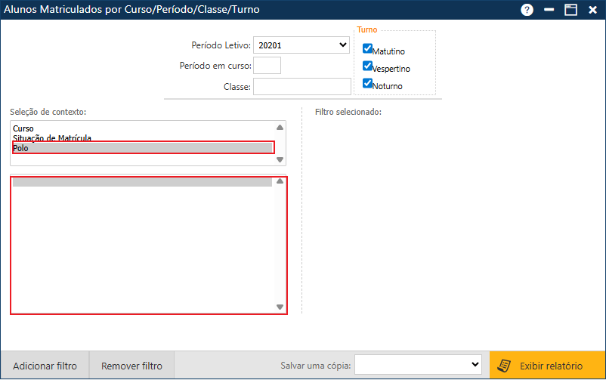Open the Período Letivo dropdown
The width and height of the screenshot is (606, 380).
pyautogui.click(x=301, y=45)
